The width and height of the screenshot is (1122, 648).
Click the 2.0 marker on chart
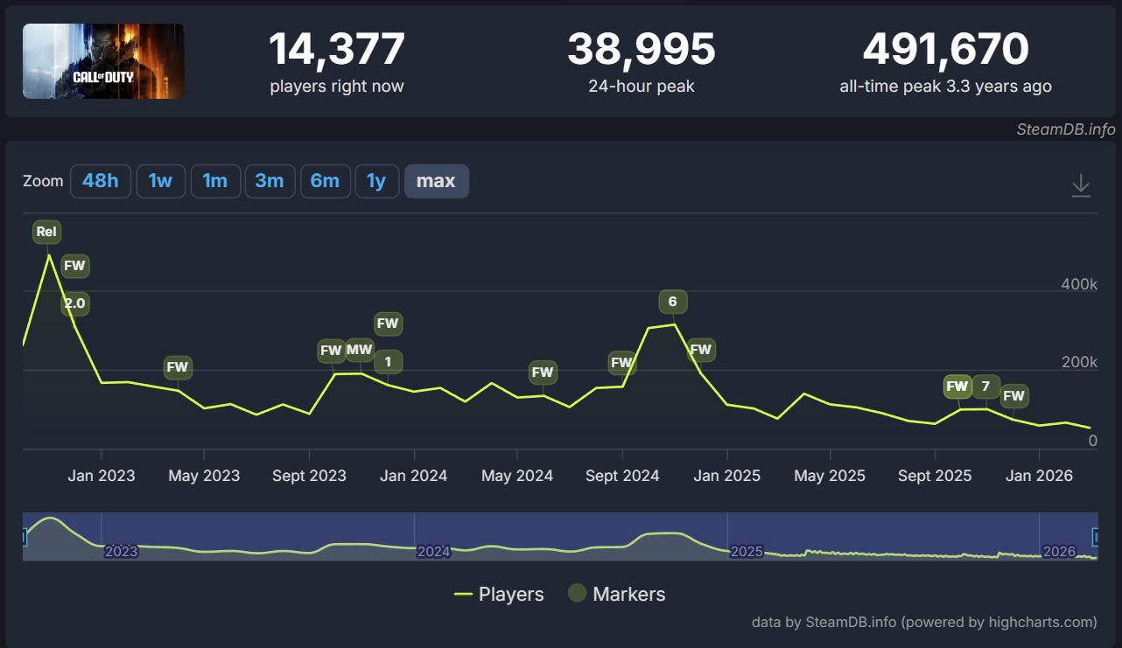tap(75, 303)
